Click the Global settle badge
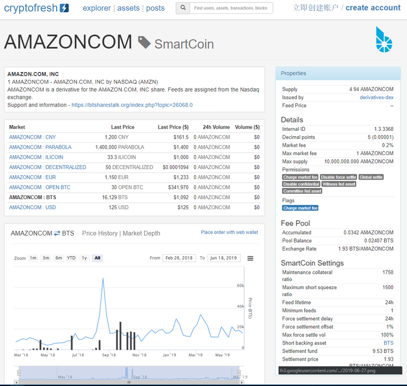The image size is (407, 386). click(x=371, y=177)
